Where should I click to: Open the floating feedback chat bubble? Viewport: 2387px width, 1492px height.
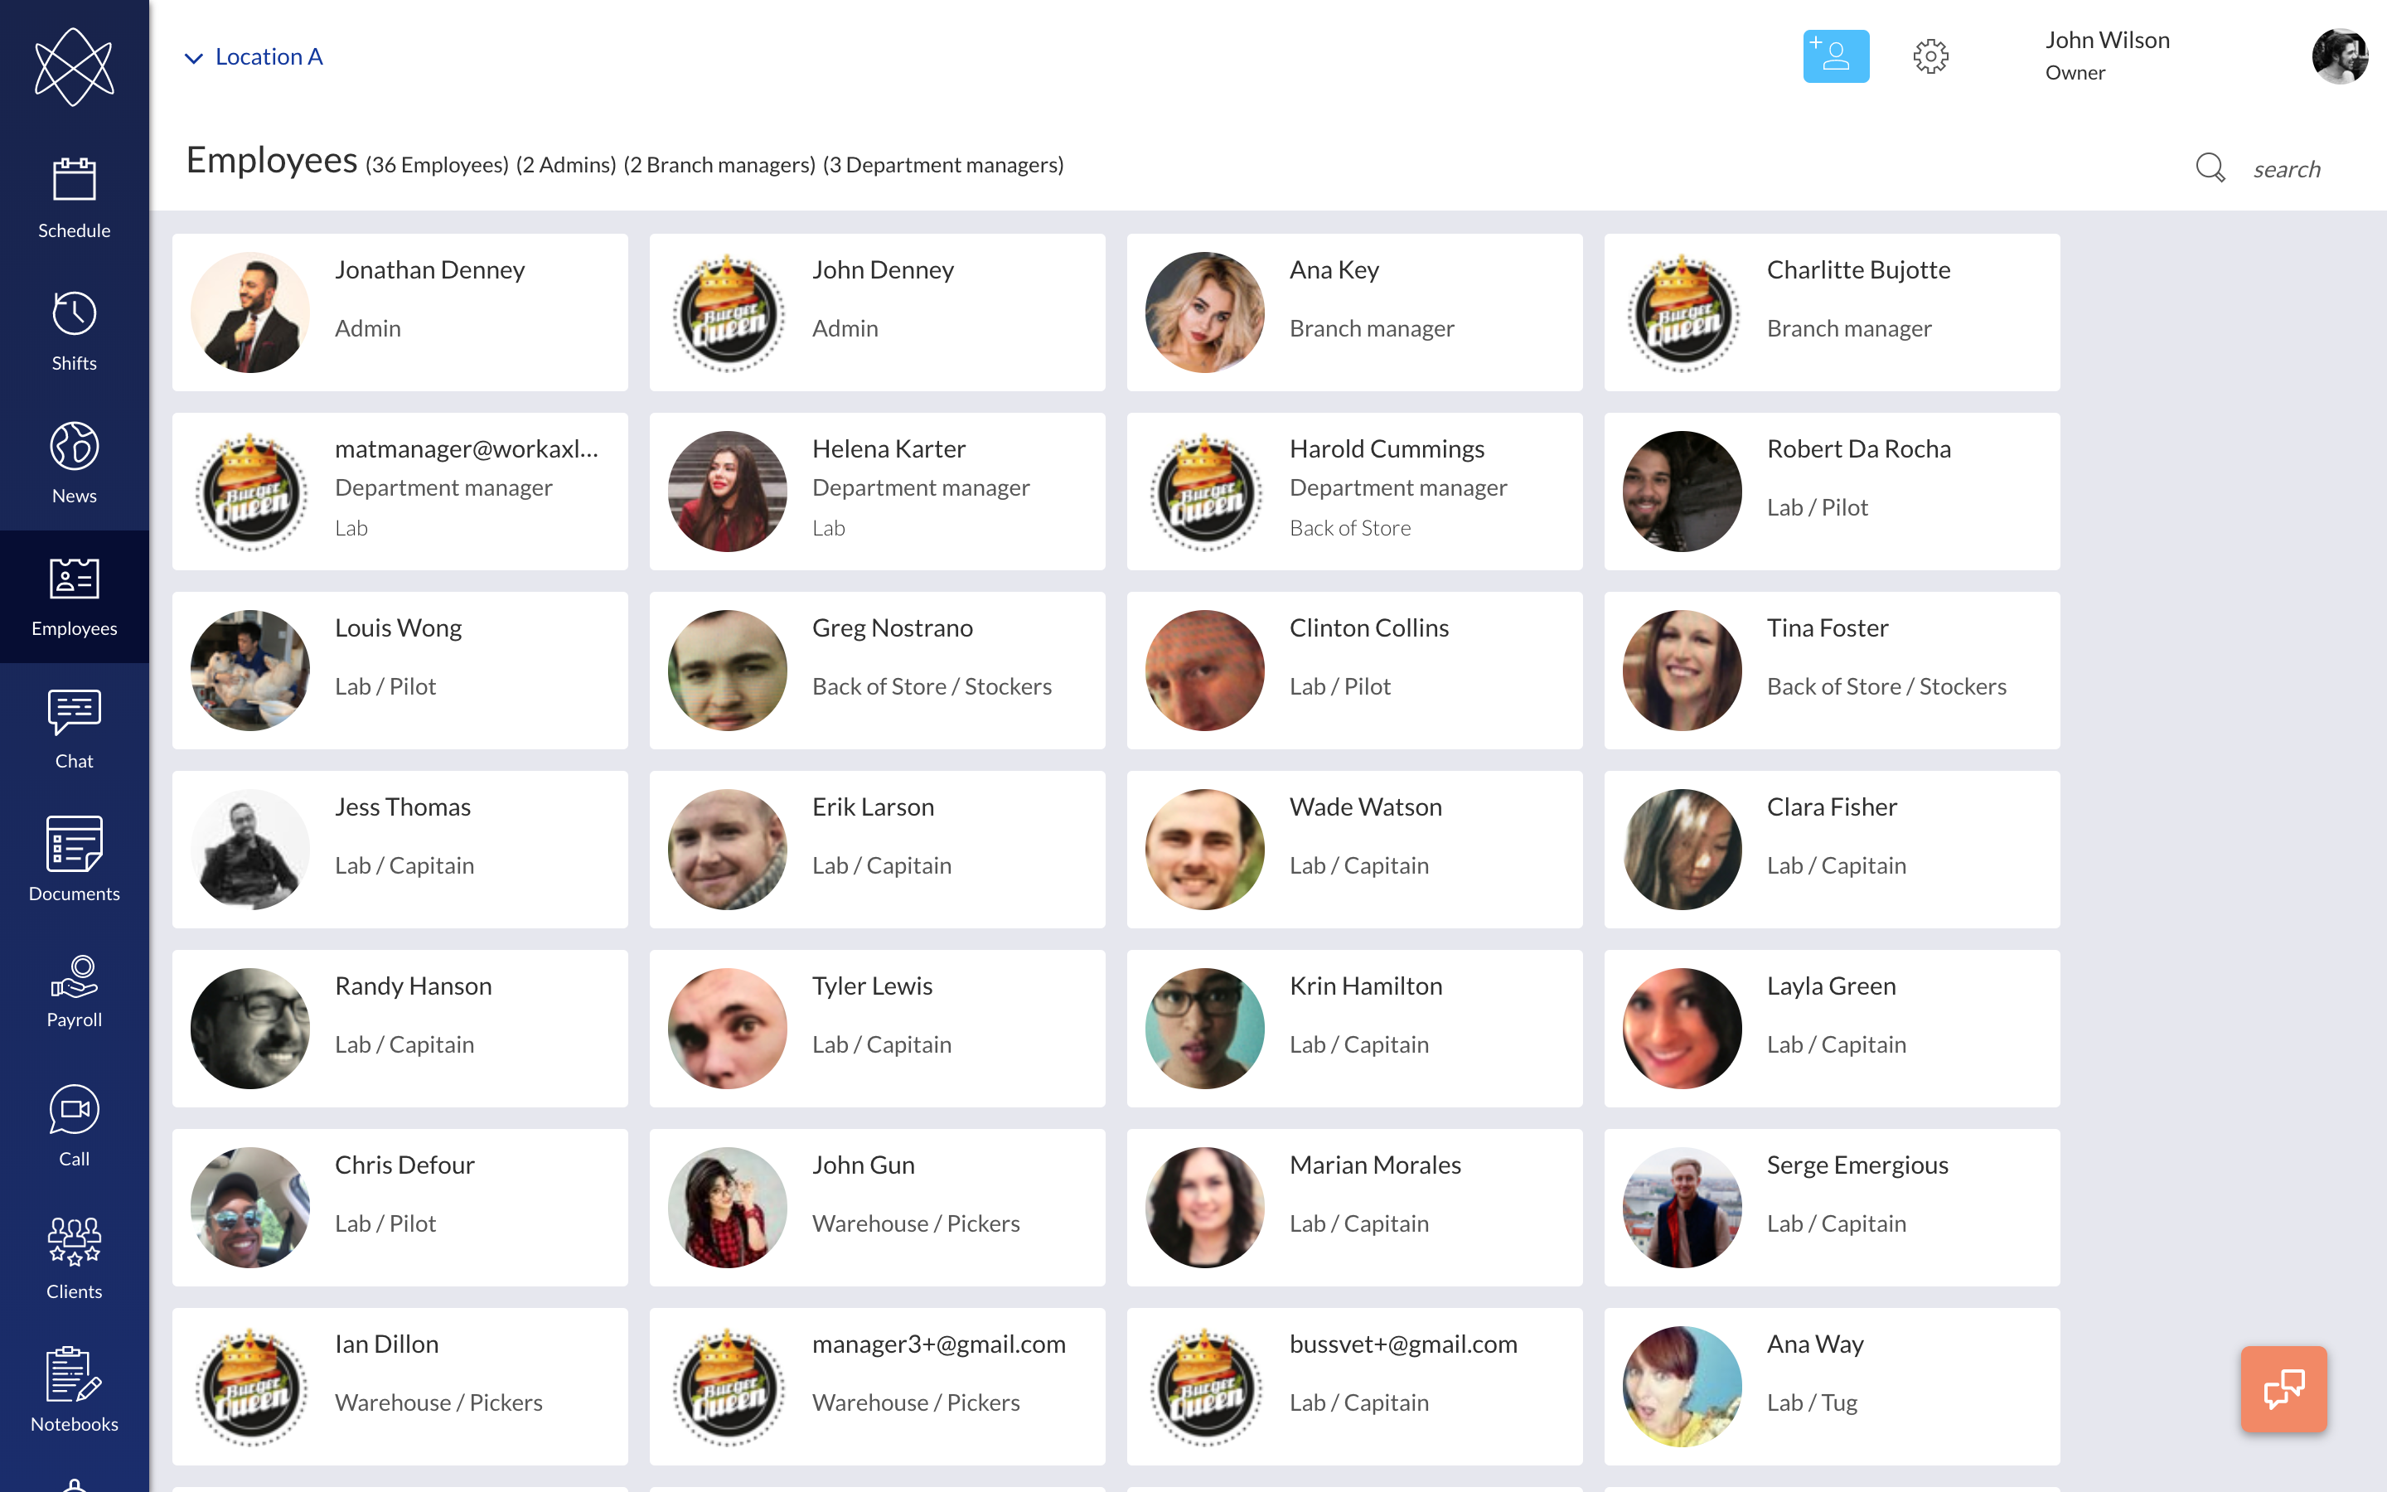(2283, 1388)
